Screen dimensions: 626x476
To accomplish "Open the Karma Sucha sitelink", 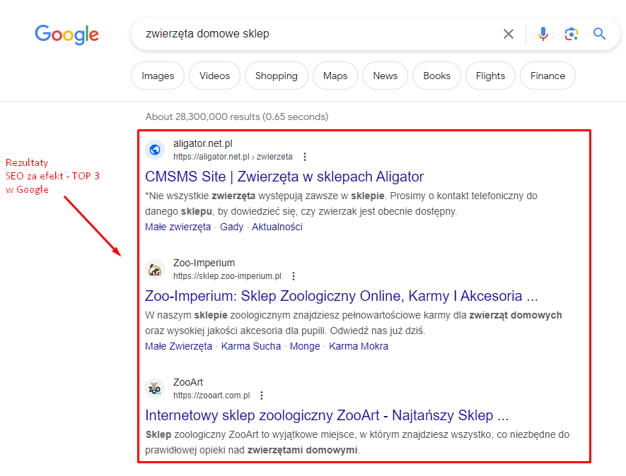I will 251,346.
